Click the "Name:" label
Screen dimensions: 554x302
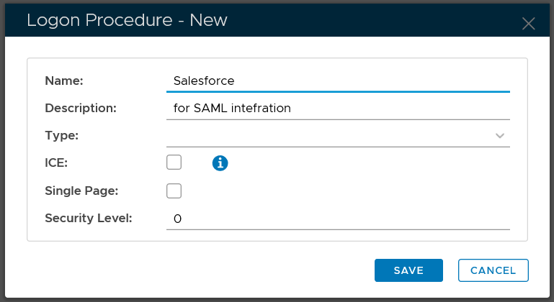(64, 81)
